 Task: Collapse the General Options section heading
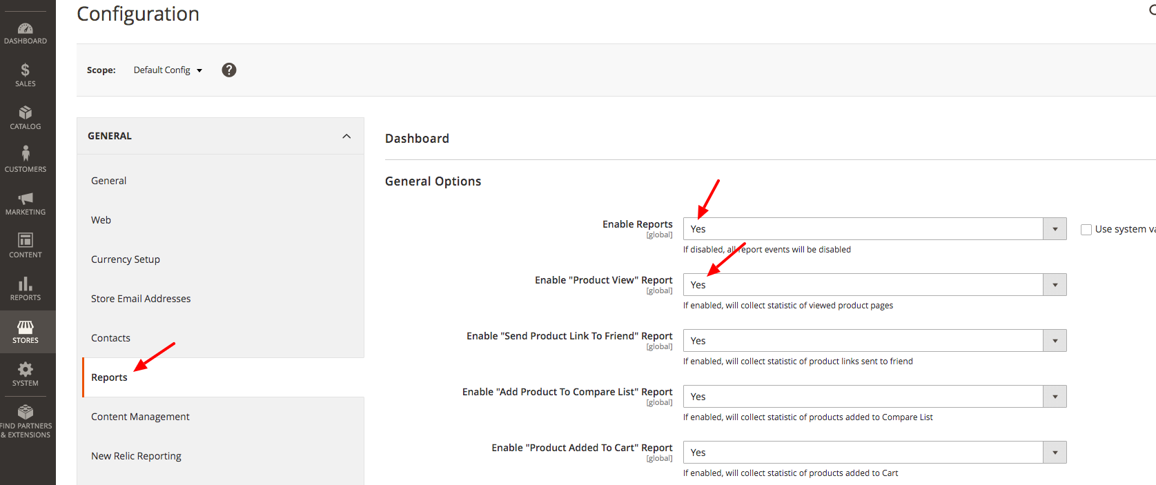tap(433, 181)
